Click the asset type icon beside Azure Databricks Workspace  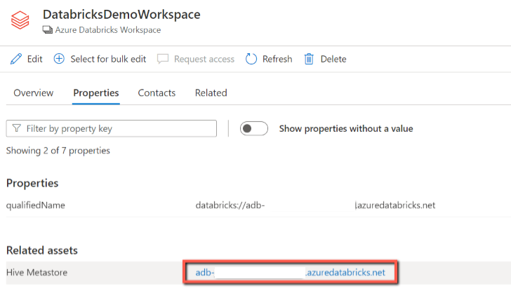[x=47, y=30]
